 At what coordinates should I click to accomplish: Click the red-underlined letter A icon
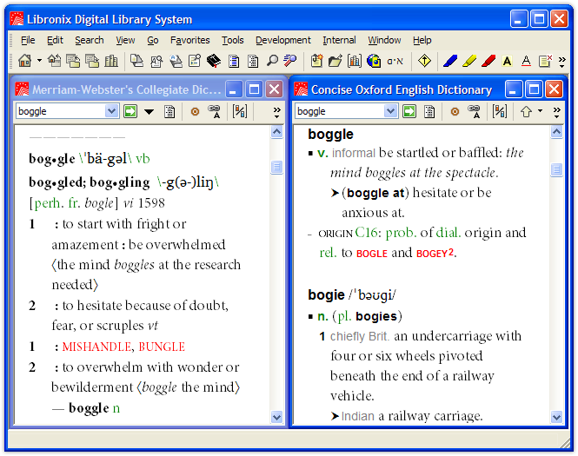[x=526, y=61]
